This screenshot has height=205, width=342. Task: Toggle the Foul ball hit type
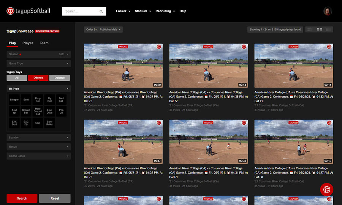pyautogui.click(x=61, y=100)
